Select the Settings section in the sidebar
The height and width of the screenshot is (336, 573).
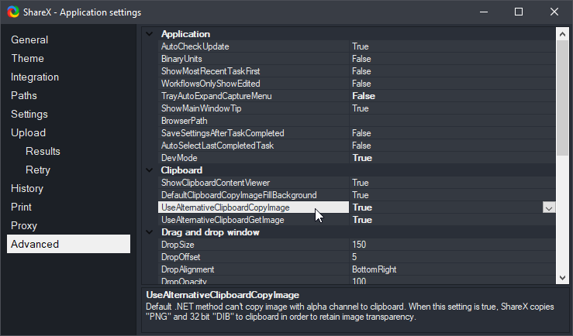coord(29,114)
